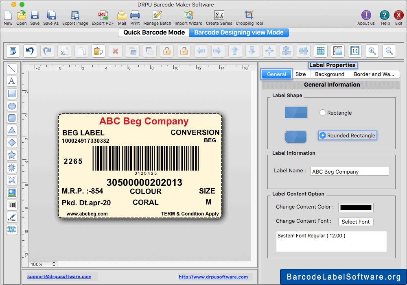Click the move up arrow icon

[x=235, y=51]
